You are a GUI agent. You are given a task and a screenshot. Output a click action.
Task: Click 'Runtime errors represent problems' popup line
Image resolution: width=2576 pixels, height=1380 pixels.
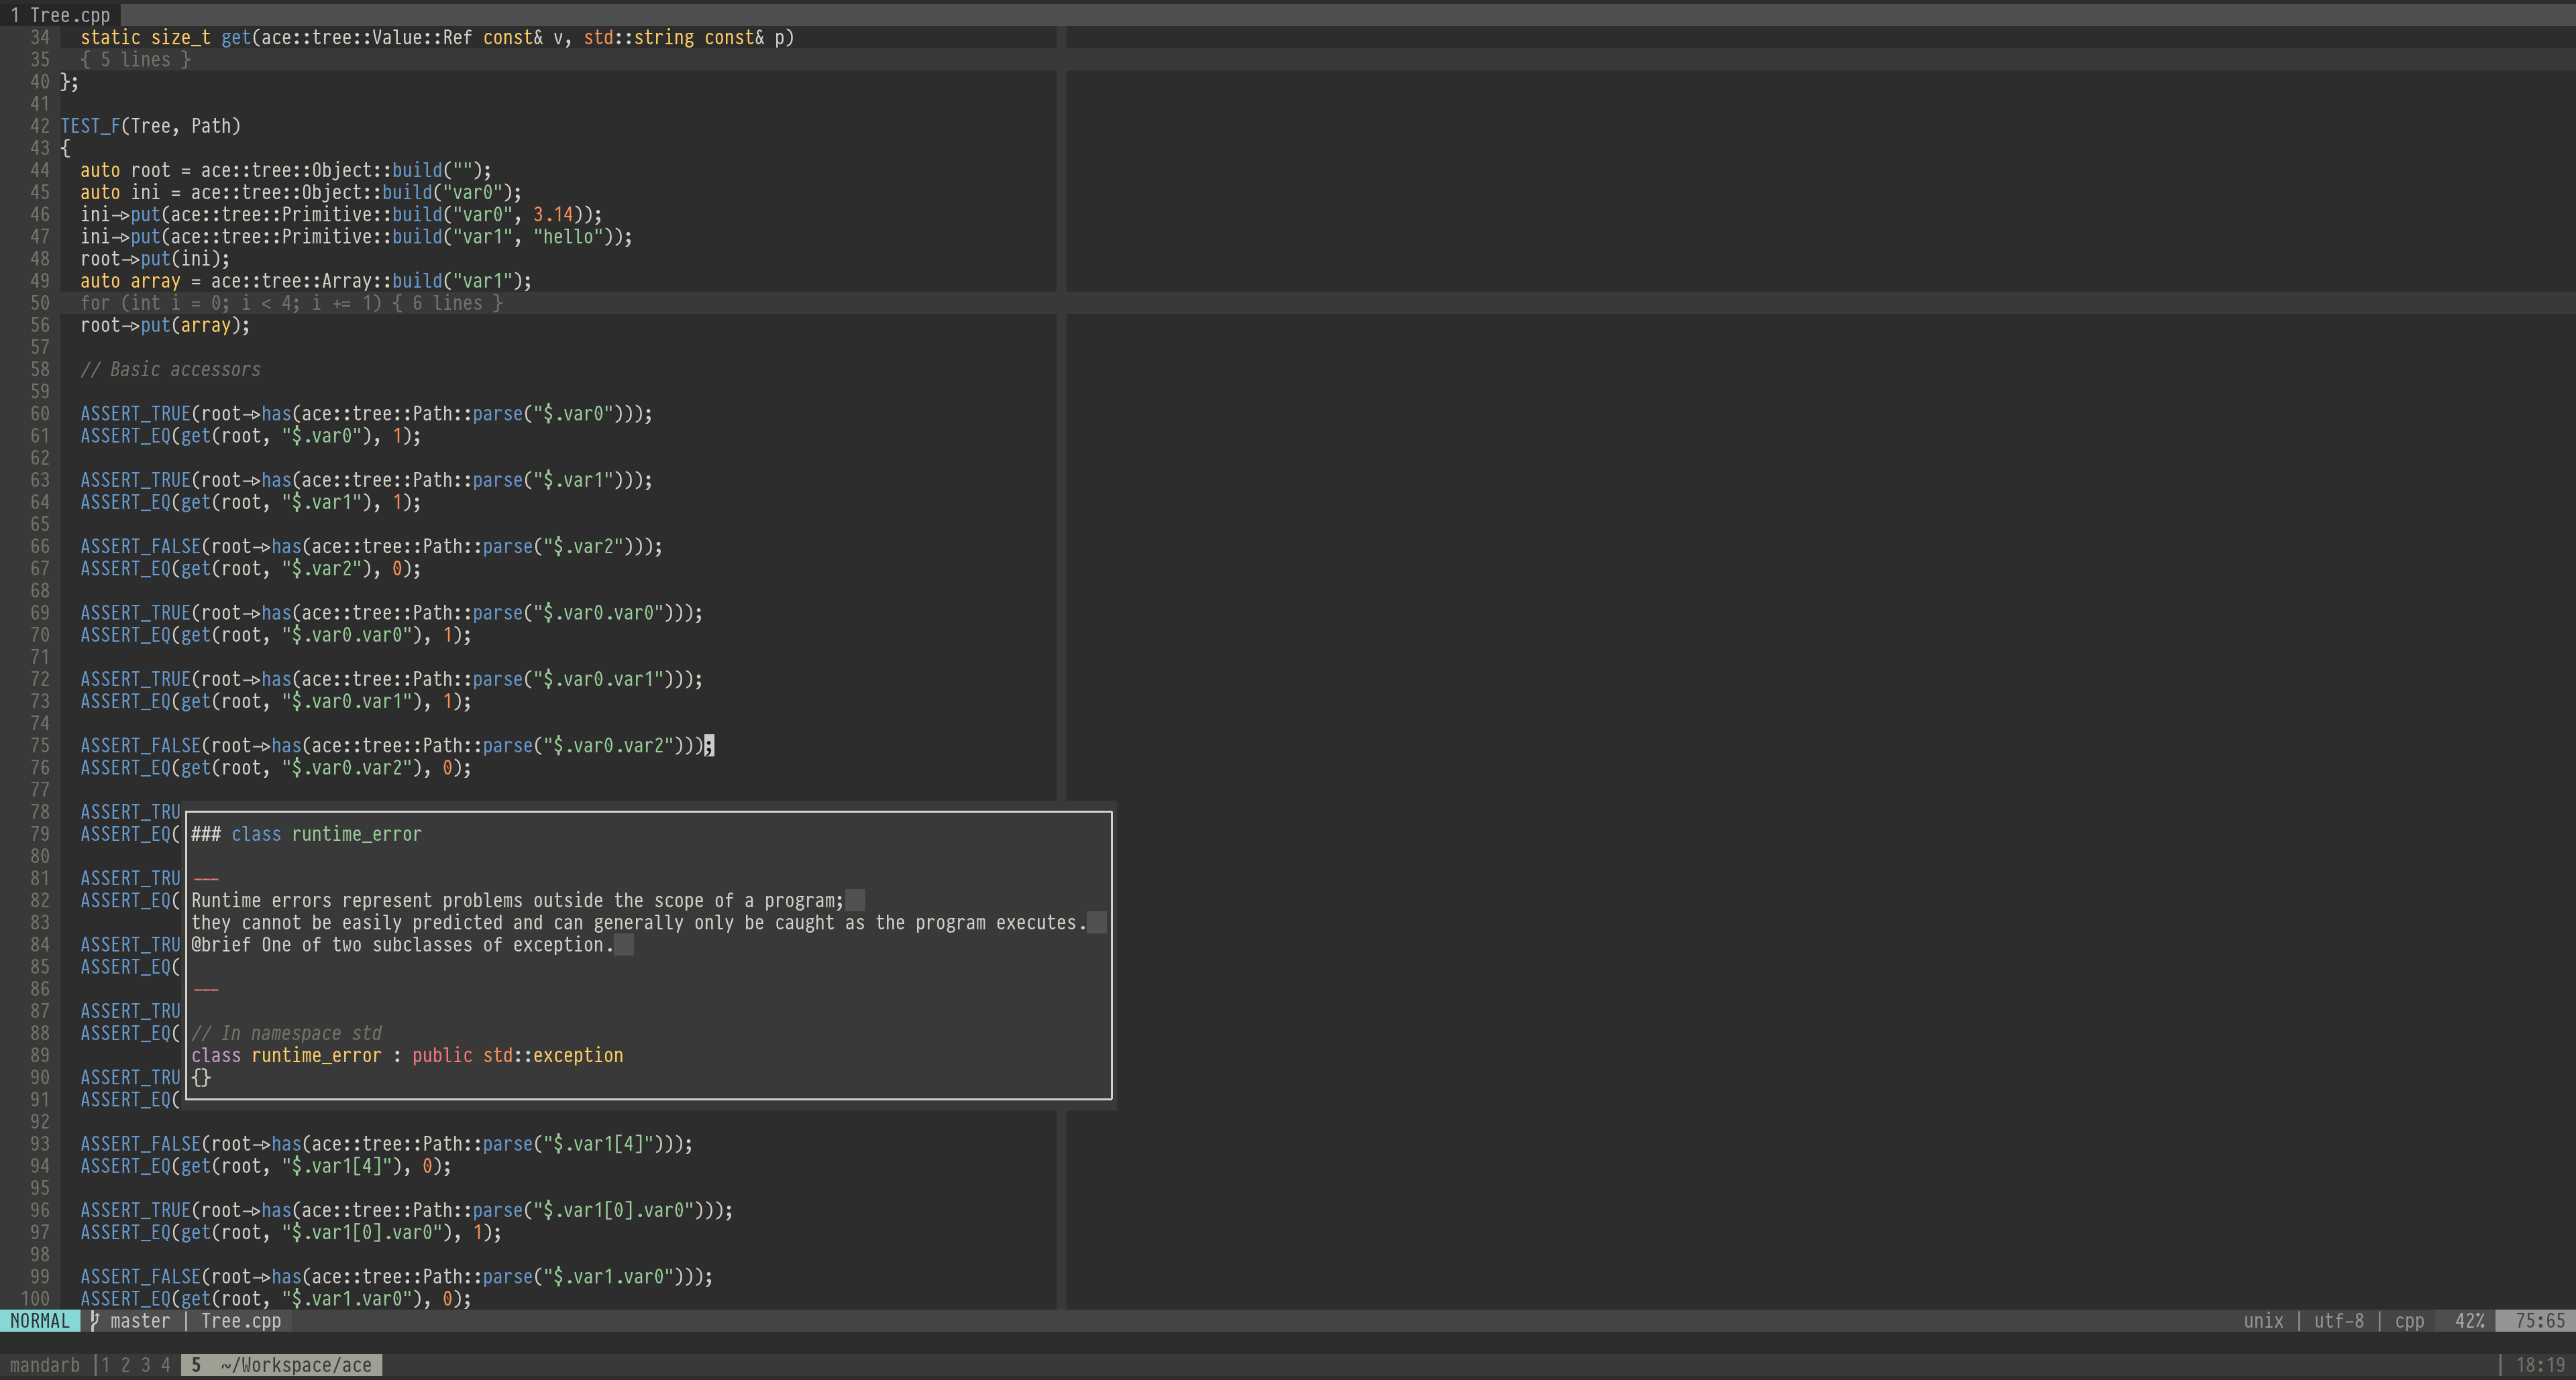(x=518, y=901)
